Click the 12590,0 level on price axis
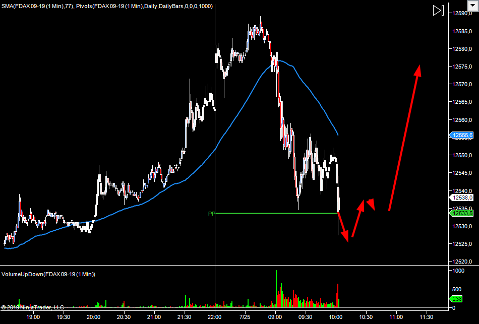 (x=462, y=14)
